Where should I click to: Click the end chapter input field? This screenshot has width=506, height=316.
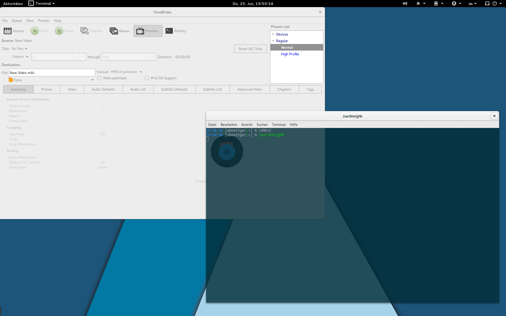122,57
